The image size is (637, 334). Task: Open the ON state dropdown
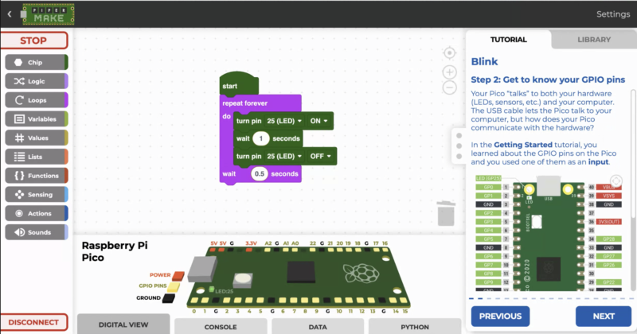click(x=319, y=121)
